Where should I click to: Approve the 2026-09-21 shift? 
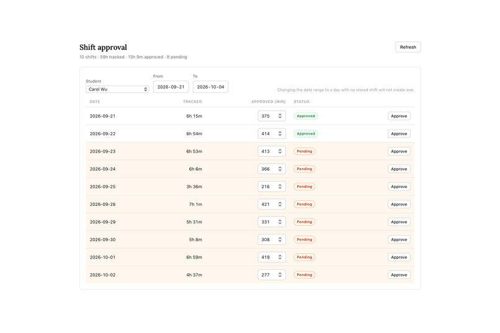399,116
